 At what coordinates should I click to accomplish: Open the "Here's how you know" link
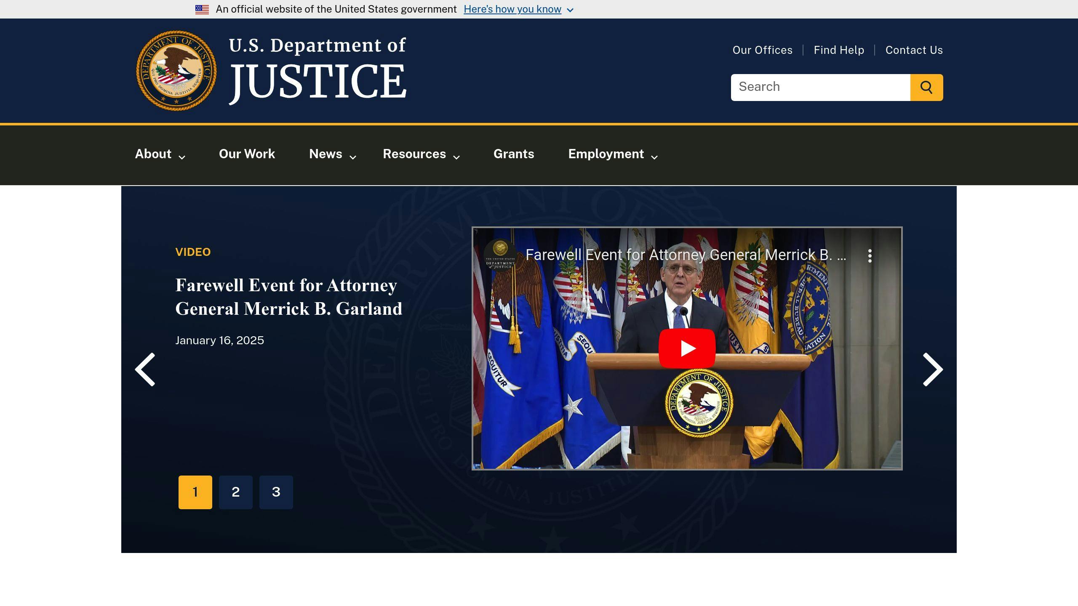point(512,9)
